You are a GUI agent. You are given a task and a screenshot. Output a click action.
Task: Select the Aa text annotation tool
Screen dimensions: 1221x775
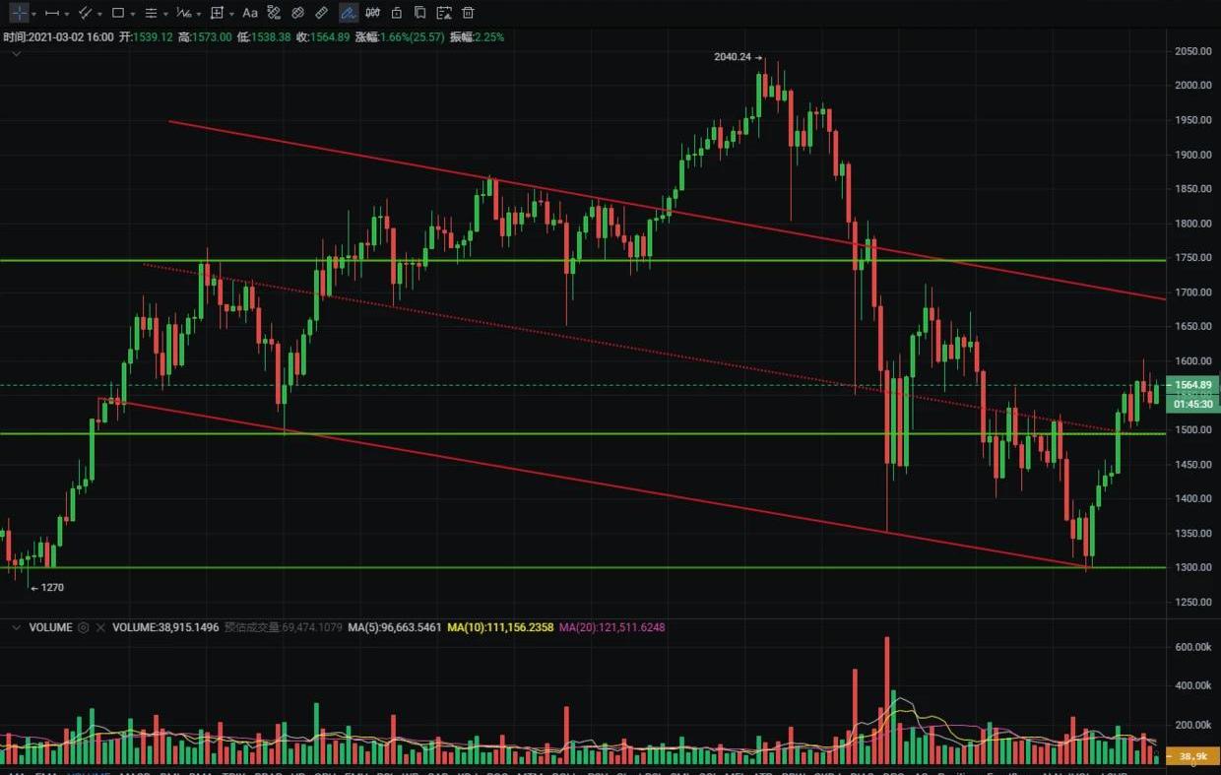tap(250, 13)
